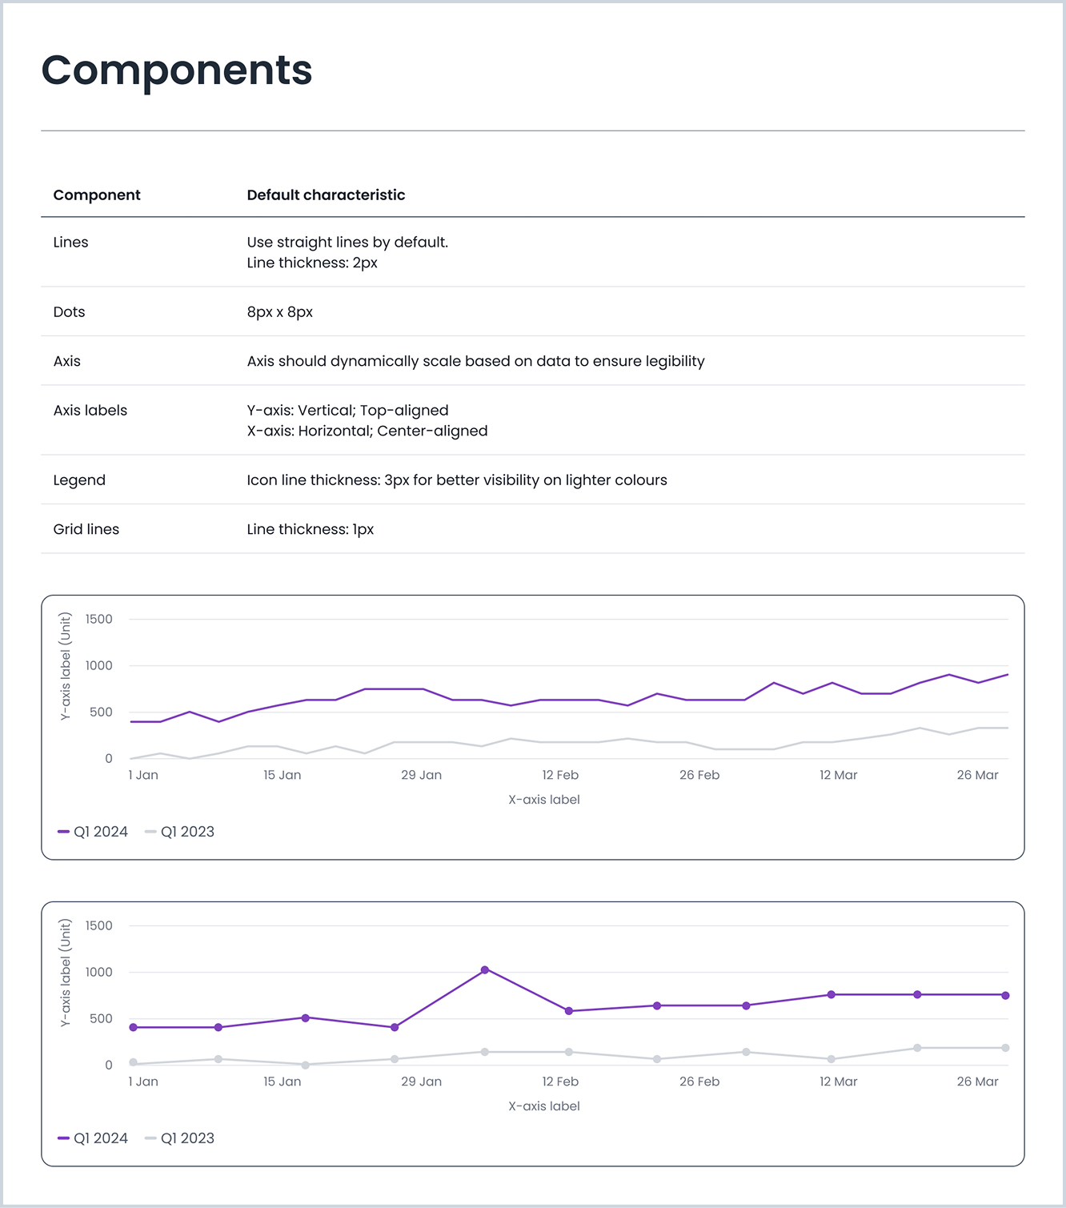Click the Components page title
This screenshot has width=1066, height=1208.
click(x=177, y=71)
